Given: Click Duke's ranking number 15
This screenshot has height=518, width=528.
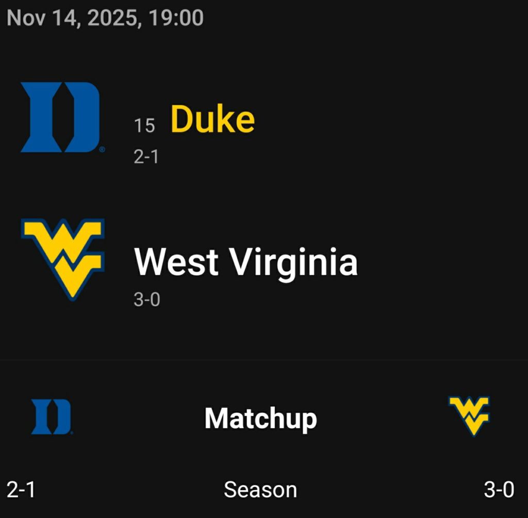Looking at the screenshot, I should click(x=144, y=125).
